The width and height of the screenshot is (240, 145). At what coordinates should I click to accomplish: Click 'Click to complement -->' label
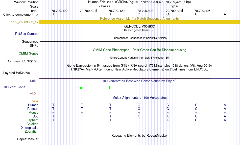21,15
